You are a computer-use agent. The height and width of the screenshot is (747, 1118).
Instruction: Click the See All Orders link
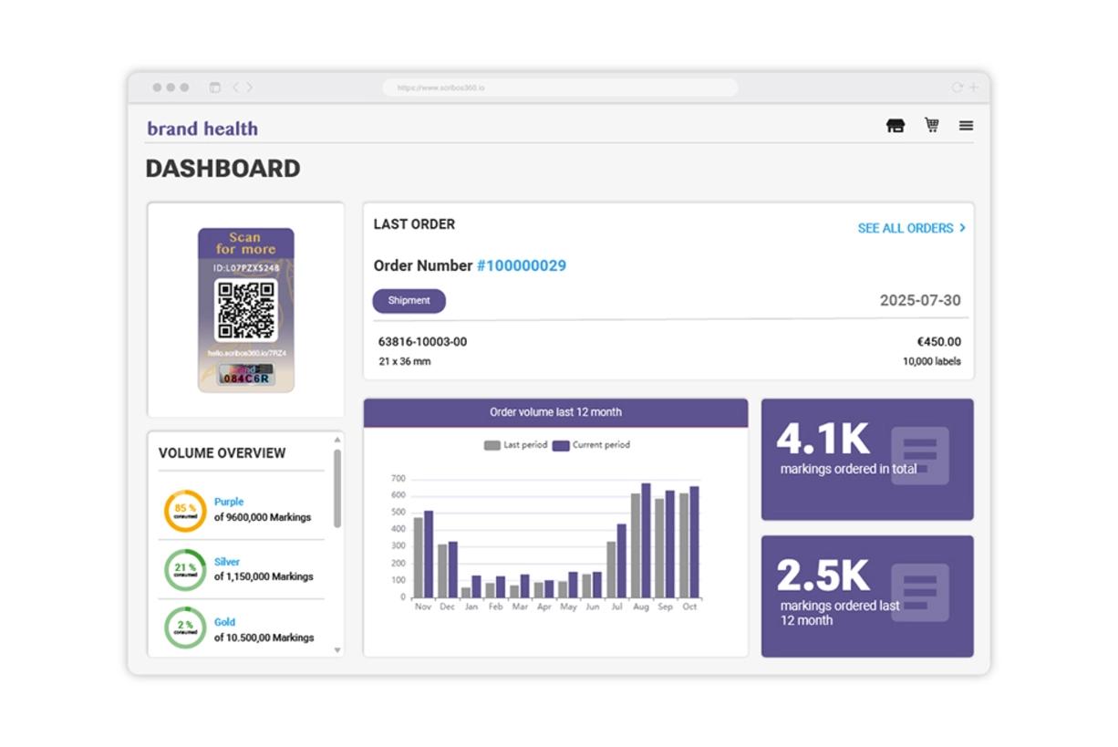pyautogui.click(x=911, y=228)
